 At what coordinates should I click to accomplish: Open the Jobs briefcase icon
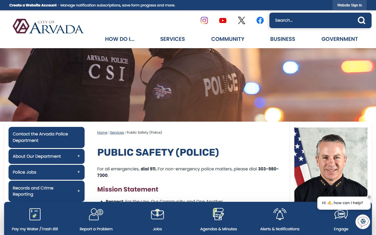tap(157, 214)
